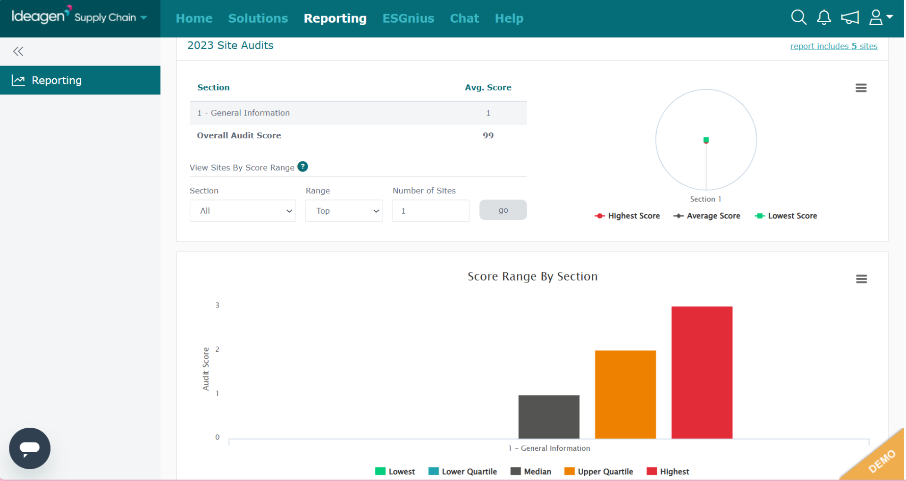The height and width of the screenshot is (481, 906).
Task: Open the Score Range chart hamburger menu
Action: [861, 279]
